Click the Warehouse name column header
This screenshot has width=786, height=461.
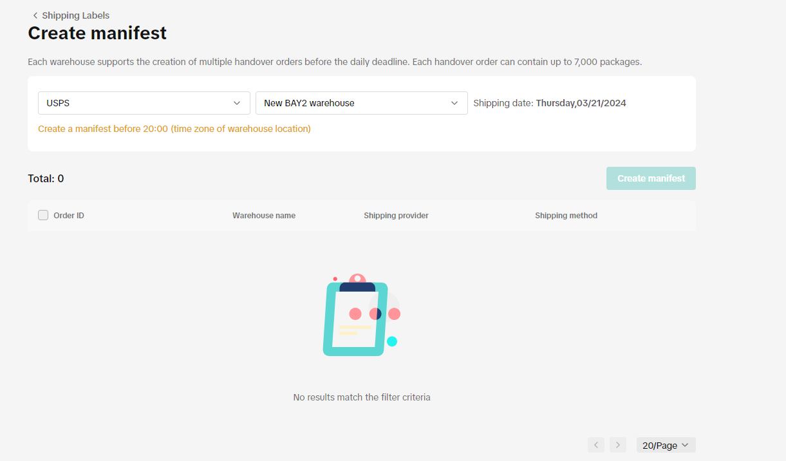[x=264, y=216]
